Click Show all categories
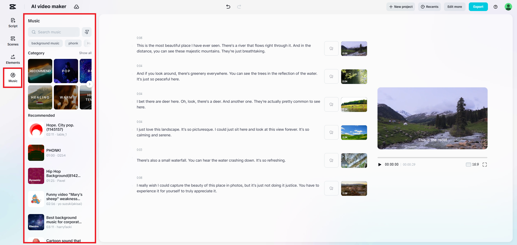This screenshot has width=517, height=245. 85,53
